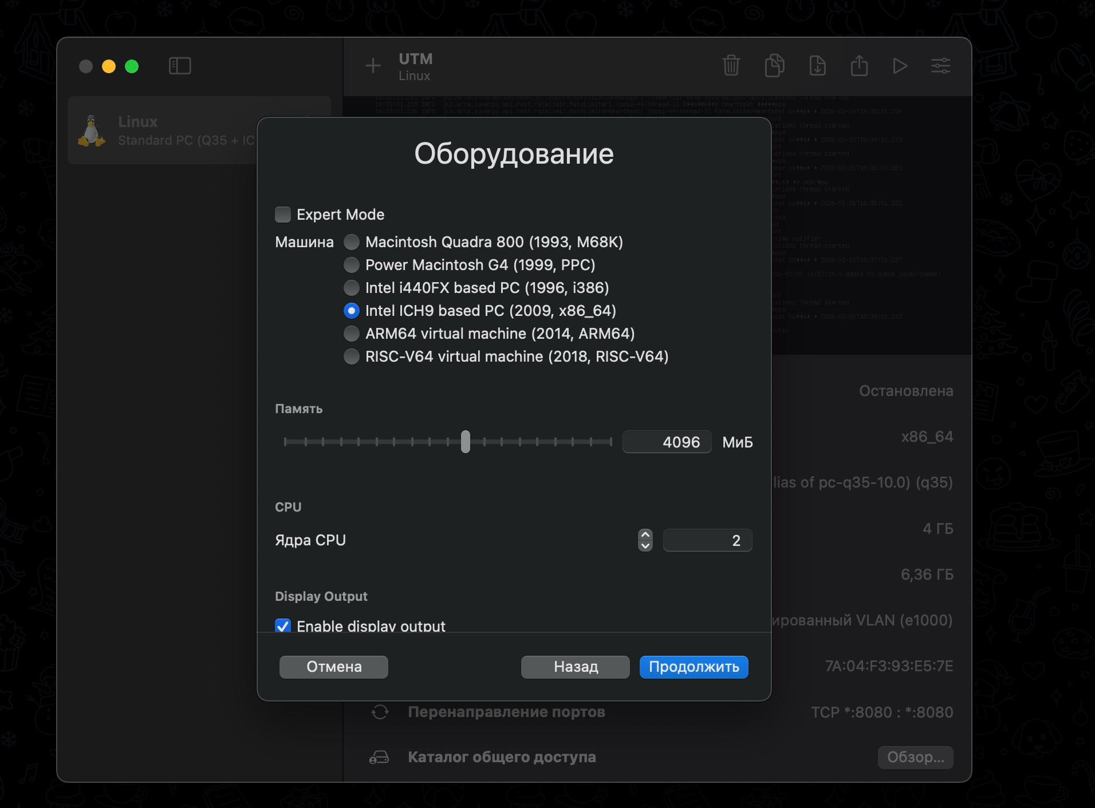Uncheck Enable display output checkbox
1095x808 pixels.
[283, 625]
